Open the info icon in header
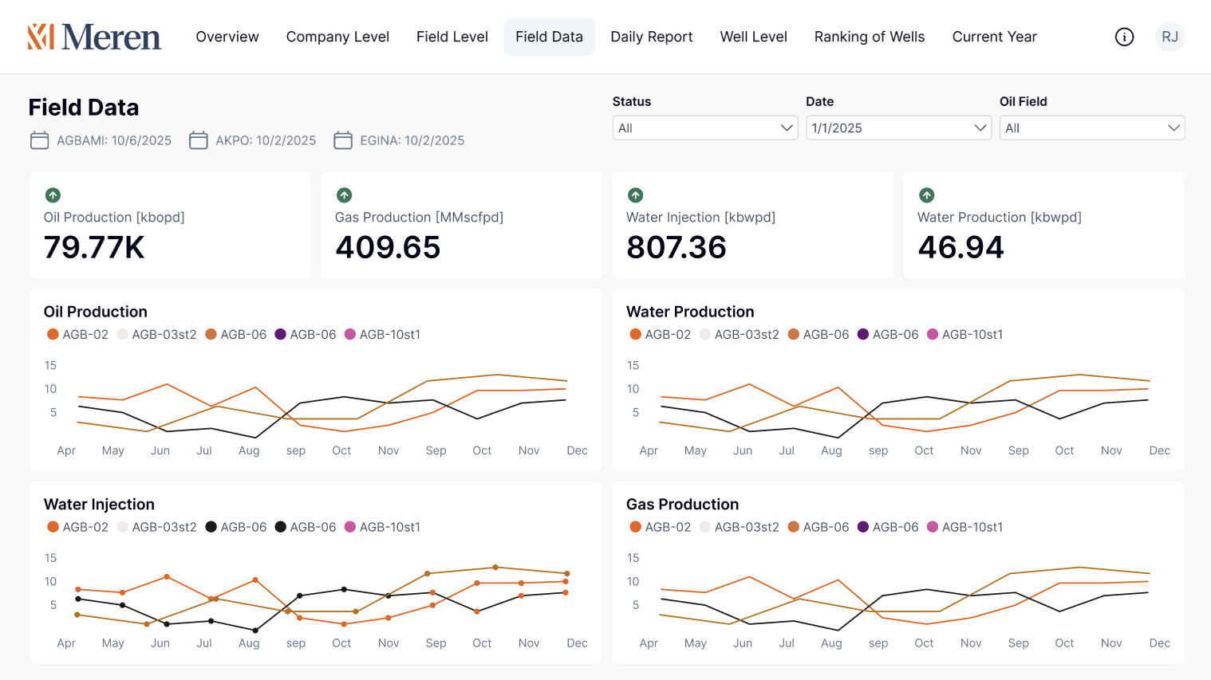This screenshot has width=1211, height=680. point(1124,37)
